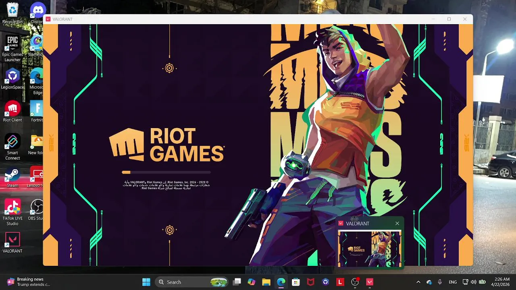516x290 pixels.
Task: Open Copilot from the taskbar
Action: click(252, 282)
